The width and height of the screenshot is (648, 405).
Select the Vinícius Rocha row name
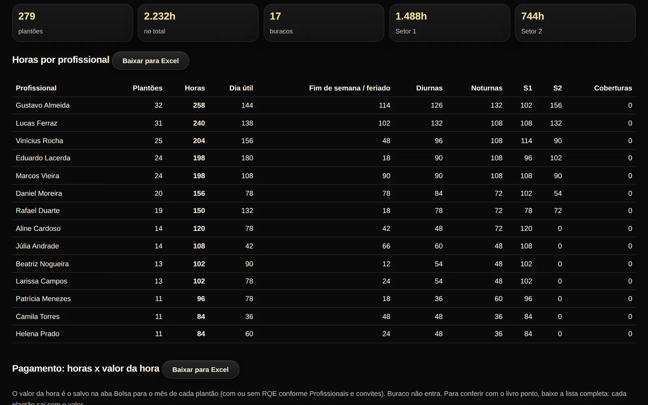[39, 141]
